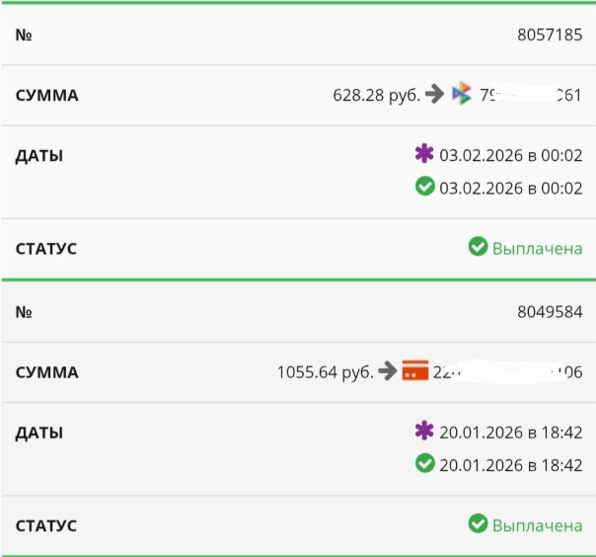The image size is (596, 557).
Task: Click purple asterisk beside 03.02.2026 date
Action: 424,155
